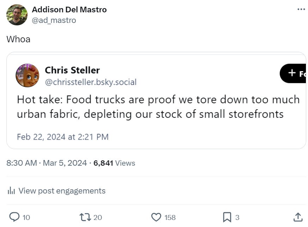Viewport: 308px width, 227px height.
Task: Open @chrissteller.bsky.social handle
Action: [91, 82]
